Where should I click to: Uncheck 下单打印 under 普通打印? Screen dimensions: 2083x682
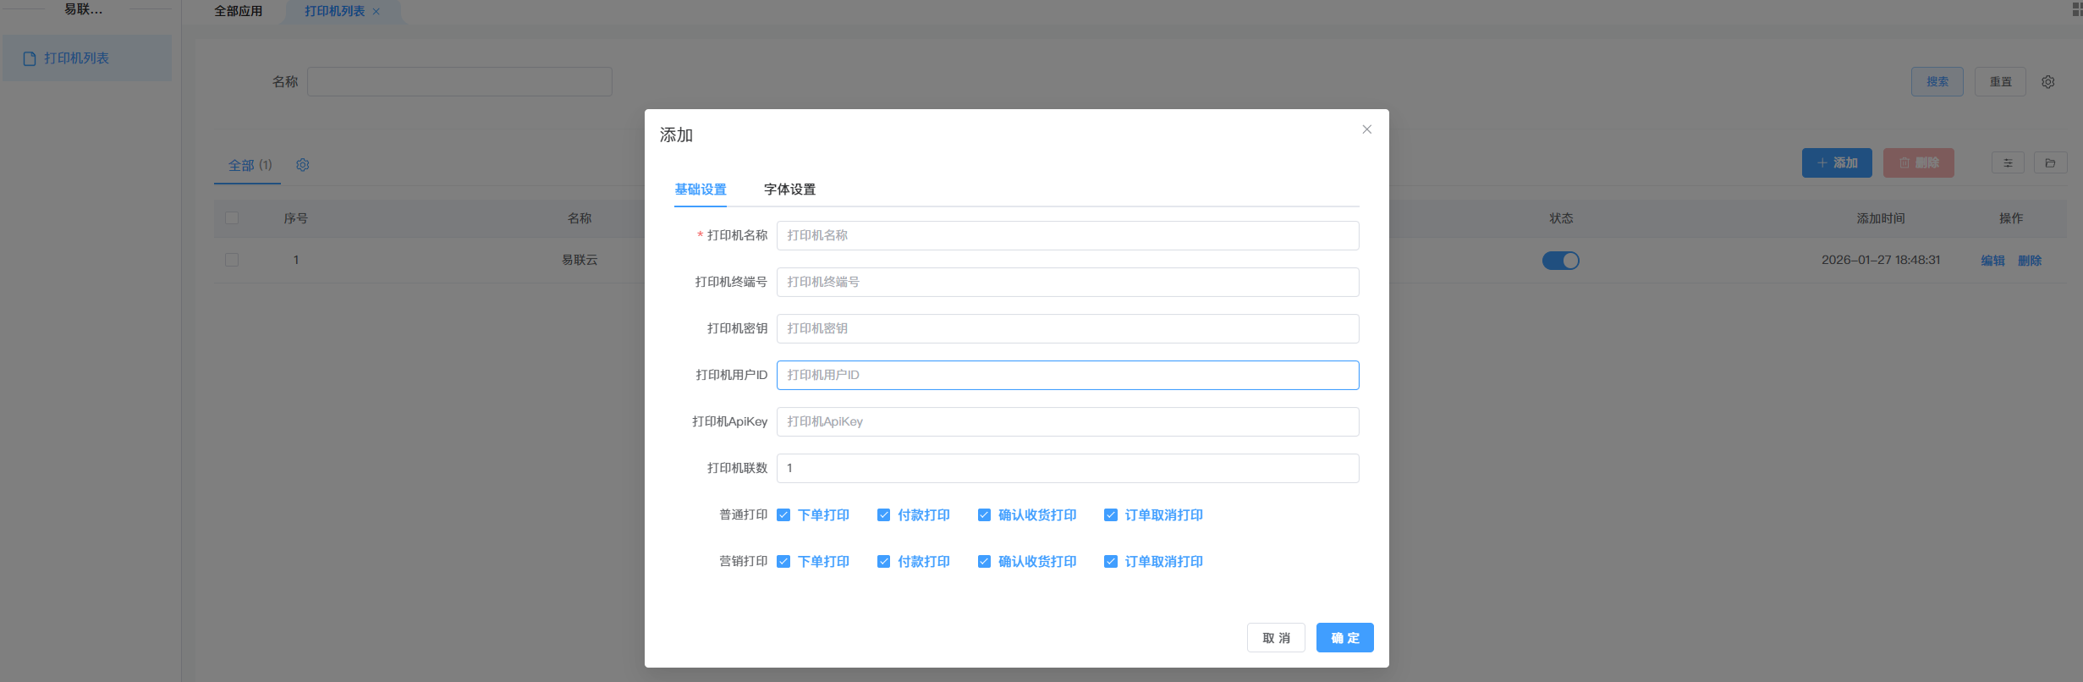783,515
